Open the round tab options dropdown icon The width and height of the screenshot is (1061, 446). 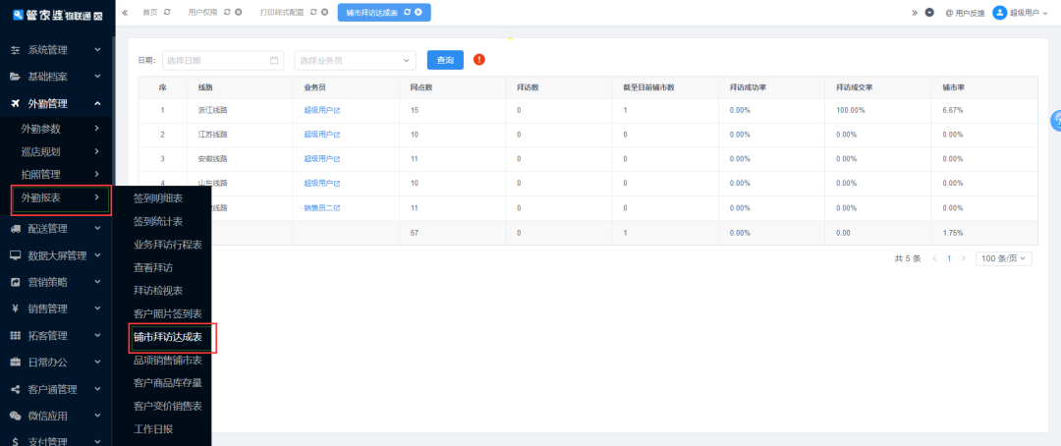929,12
